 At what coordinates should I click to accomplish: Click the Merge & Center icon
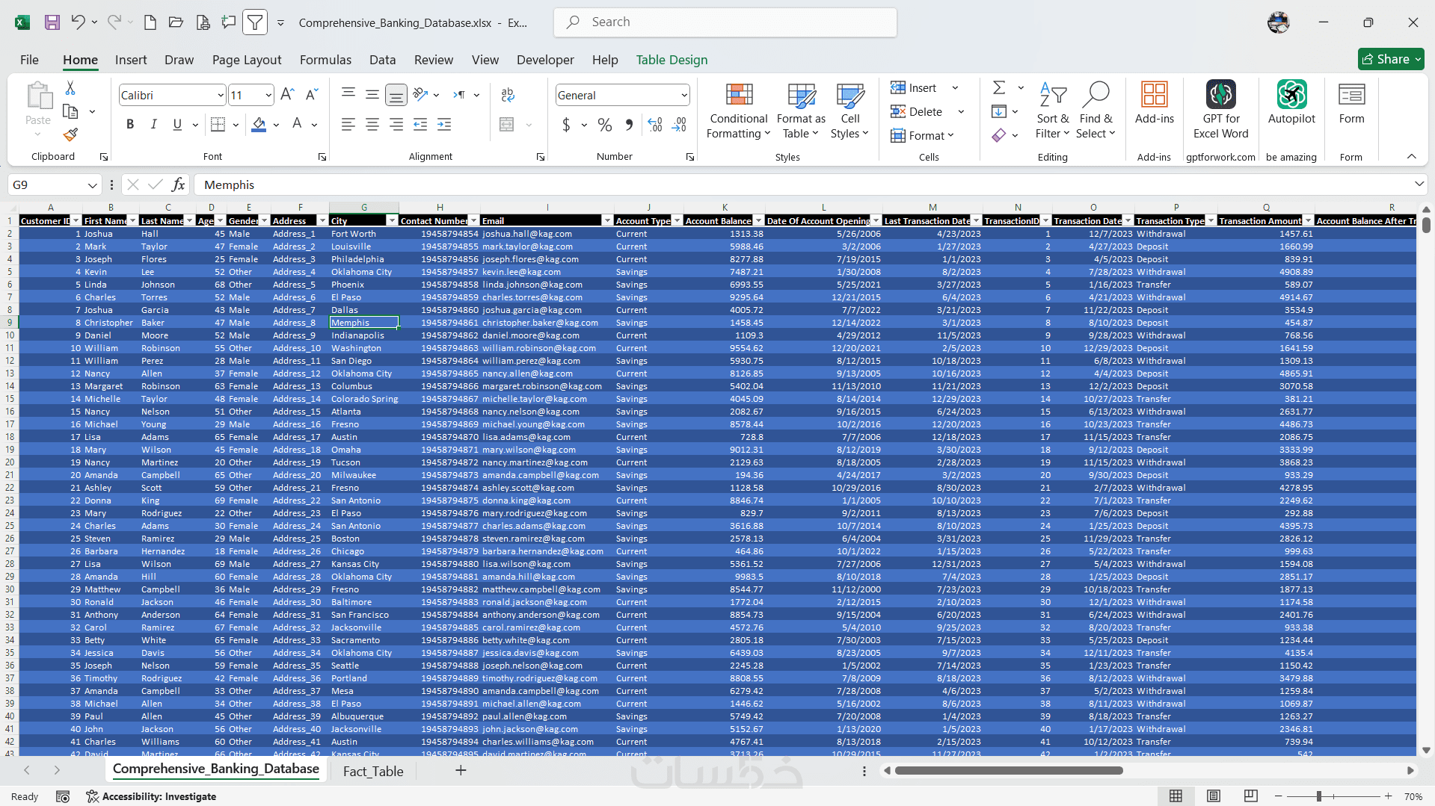coord(507,125)
